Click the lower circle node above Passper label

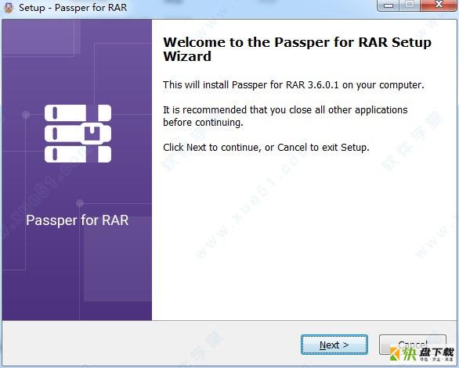80,202
